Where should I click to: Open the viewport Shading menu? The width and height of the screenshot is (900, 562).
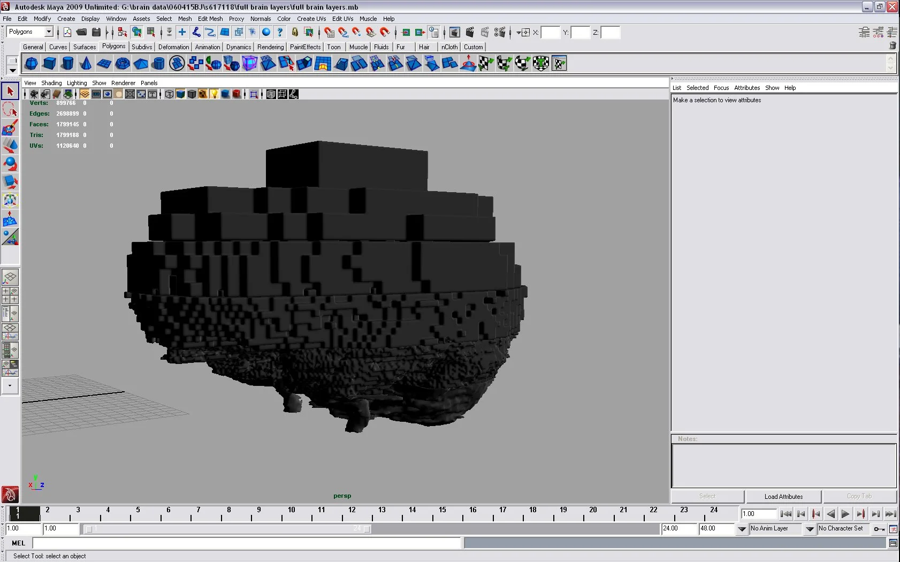(51, 83)
